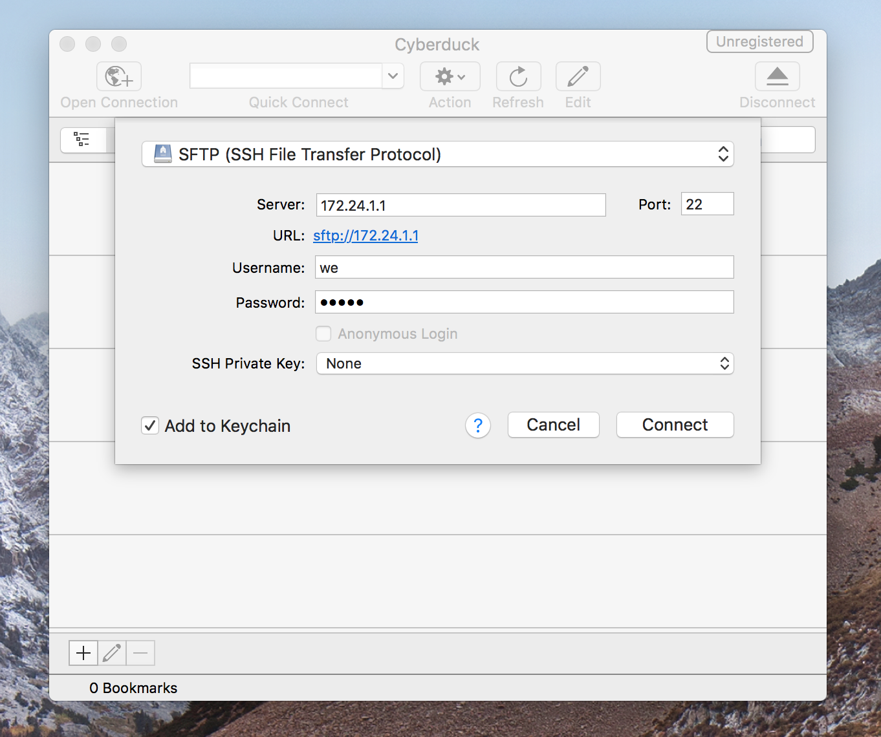
Task: Click the Quick Connect text field
Action: click(286, 76)
